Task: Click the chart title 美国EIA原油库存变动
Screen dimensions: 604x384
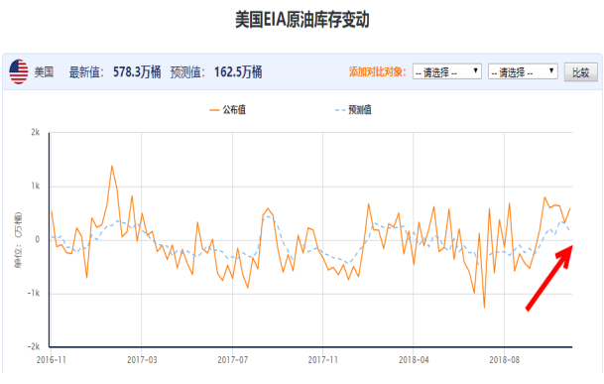Action: 302,20
